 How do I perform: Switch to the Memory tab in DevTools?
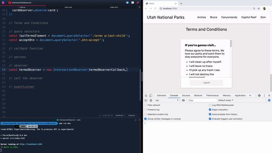pos(227,96)
